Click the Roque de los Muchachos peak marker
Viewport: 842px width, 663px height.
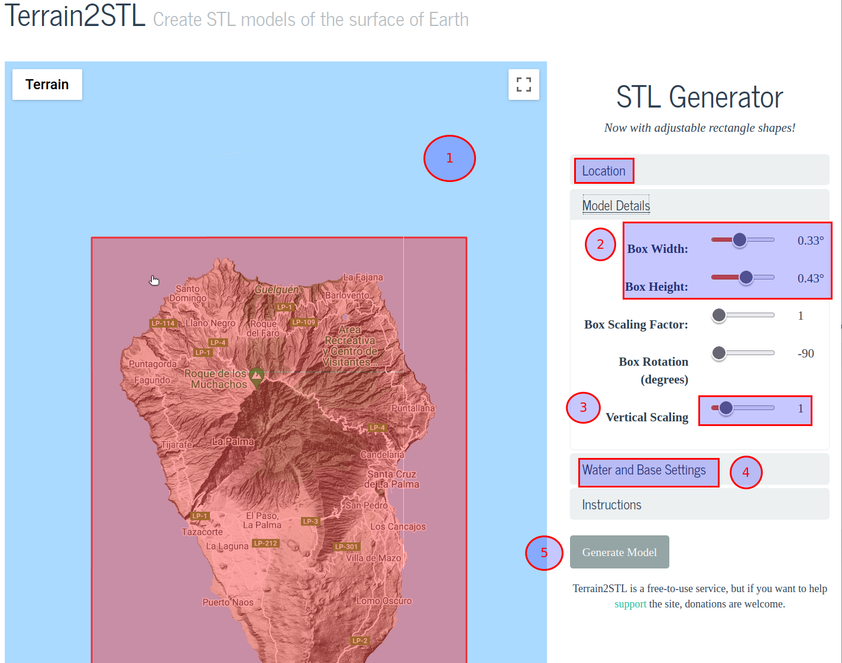click(x=256, y=376)
